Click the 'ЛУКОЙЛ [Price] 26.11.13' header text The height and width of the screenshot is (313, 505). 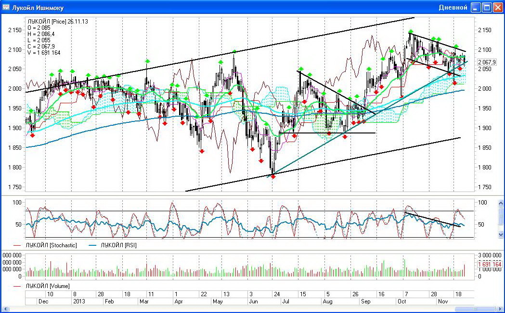(x=58, y=22)
